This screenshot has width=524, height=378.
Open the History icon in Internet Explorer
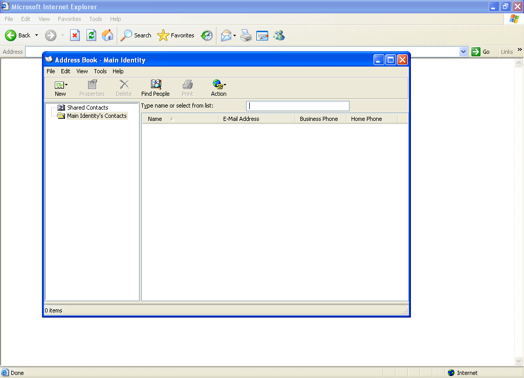[207, 35]
